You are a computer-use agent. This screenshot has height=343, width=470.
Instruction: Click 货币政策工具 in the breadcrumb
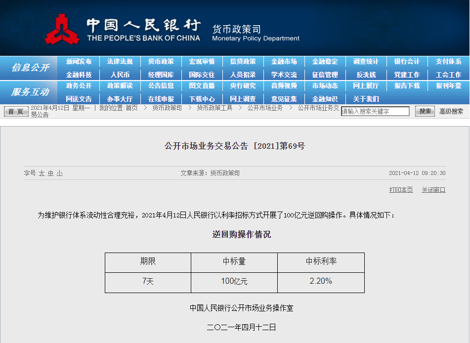[x=214, y=108]
